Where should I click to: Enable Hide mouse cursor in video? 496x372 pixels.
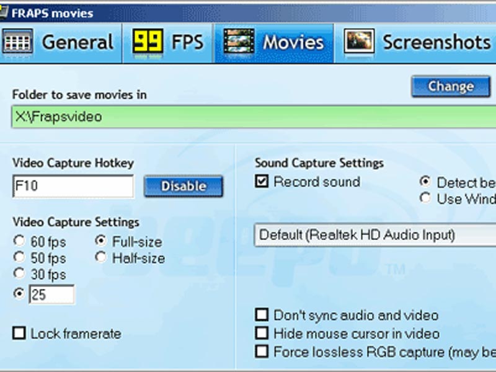262,334
